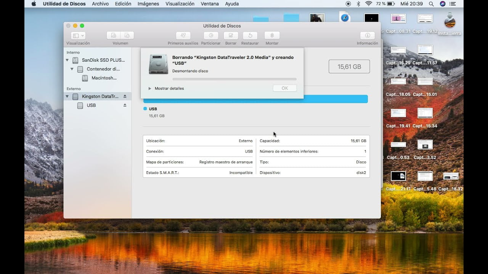The height and width of the screenshot is (274, 488).
Task: Select the Safari document icon on desktop
Action: [x=345, y=18]
